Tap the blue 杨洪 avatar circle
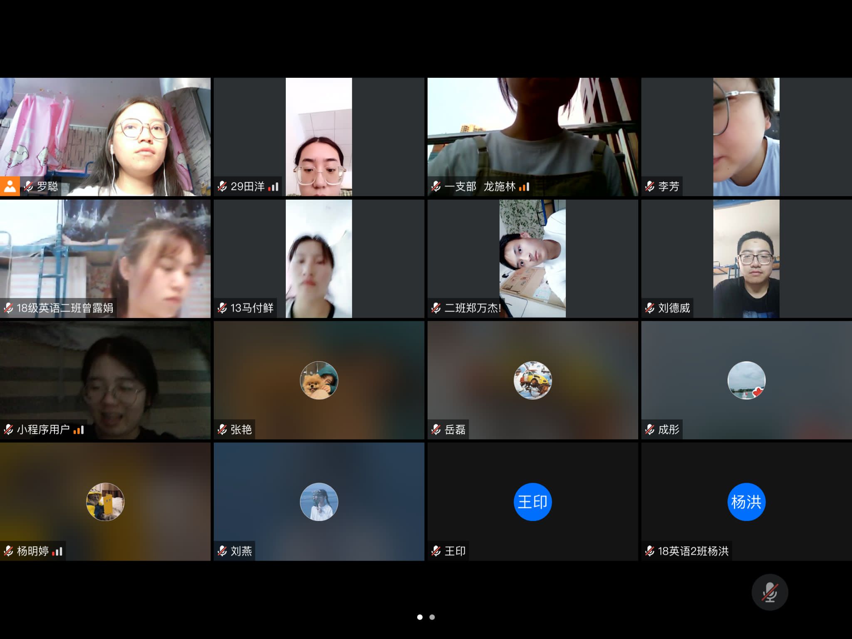This screenshot has width=852, height=639. point(746,502)
